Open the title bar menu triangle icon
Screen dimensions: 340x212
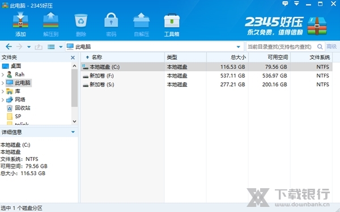(296, 3)
